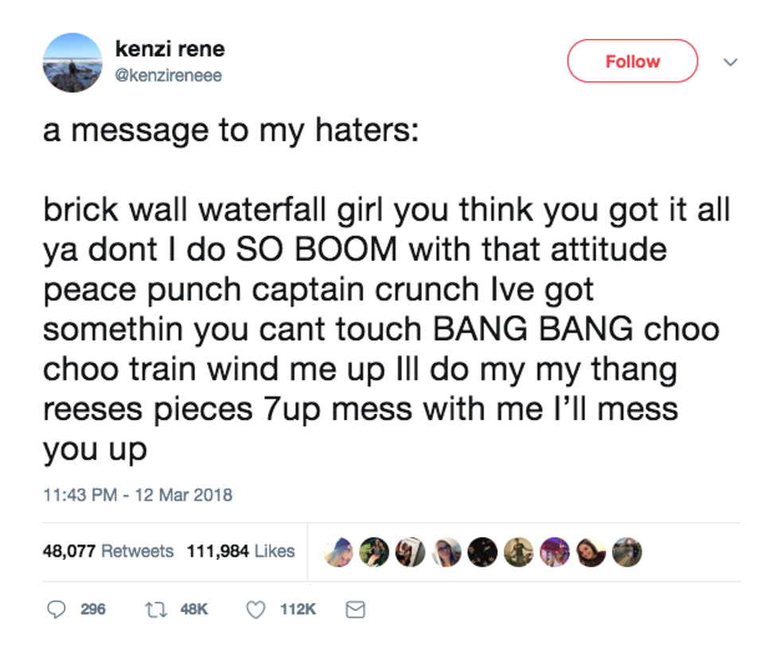Click the kenzi rene display name

(x=170, y=49)
